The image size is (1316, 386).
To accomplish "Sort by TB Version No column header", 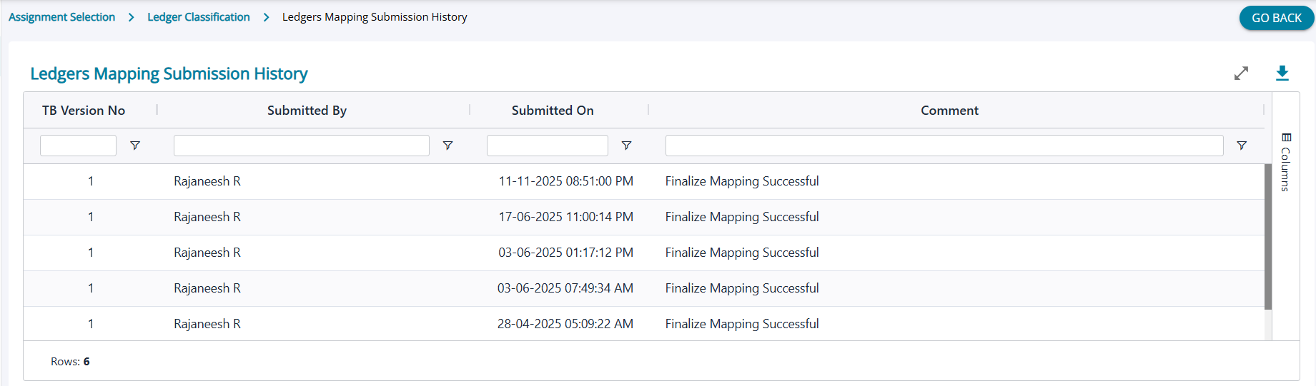I will (x=84, y=111).
